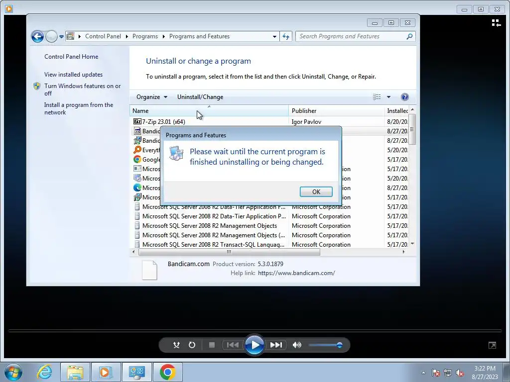
Task: Click the Bandicam.com product file icon
Action: (149, 270)
